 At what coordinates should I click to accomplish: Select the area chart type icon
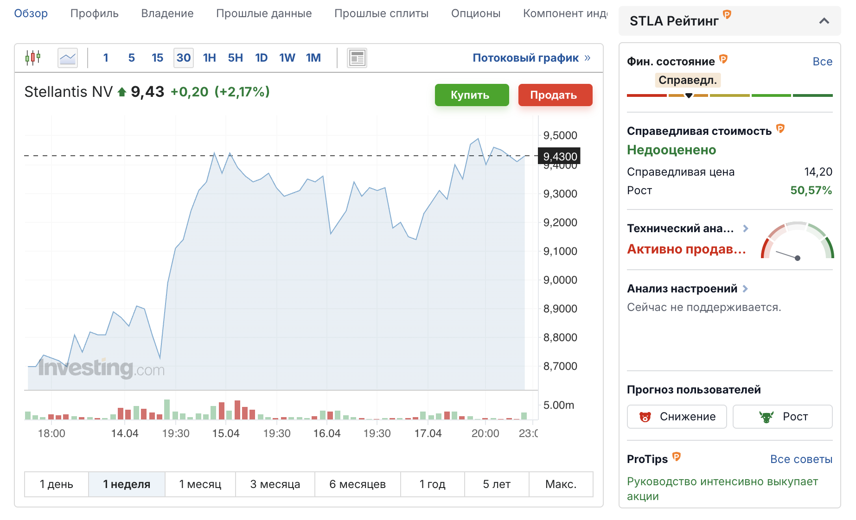click(x=68, y=58)
